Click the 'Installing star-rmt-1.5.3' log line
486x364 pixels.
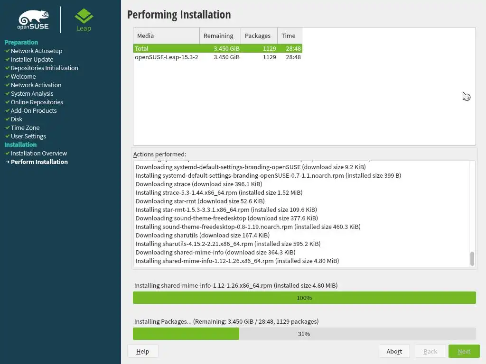click(226, 209)
